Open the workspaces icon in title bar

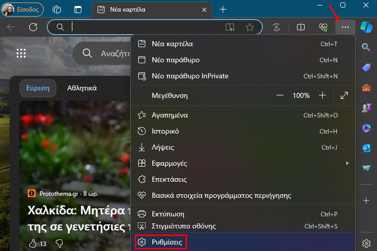(x=57, y=10)
